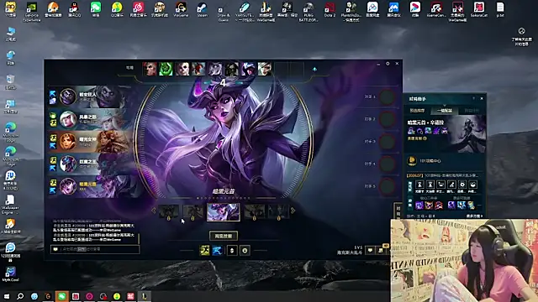Show the next skin with right arrow
Image resolution: width=538 pixels, height=302 pixels.
tap(293, 211)
